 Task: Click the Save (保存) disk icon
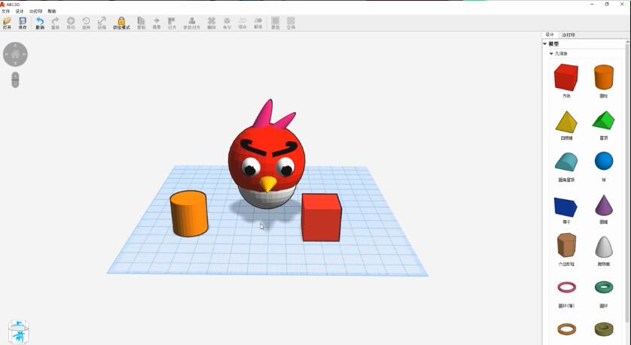pos(23,21)
